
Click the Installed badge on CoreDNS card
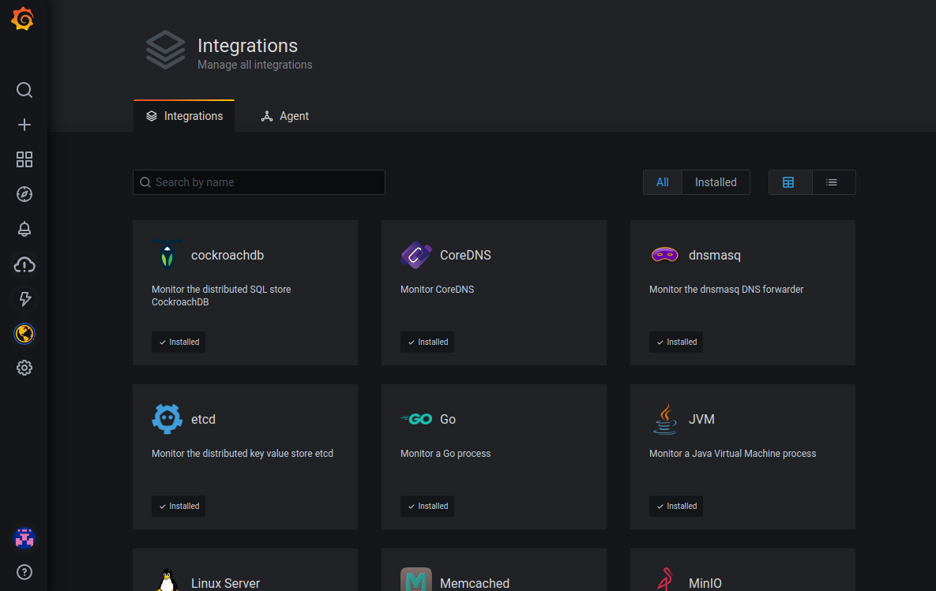click(427, 342)
